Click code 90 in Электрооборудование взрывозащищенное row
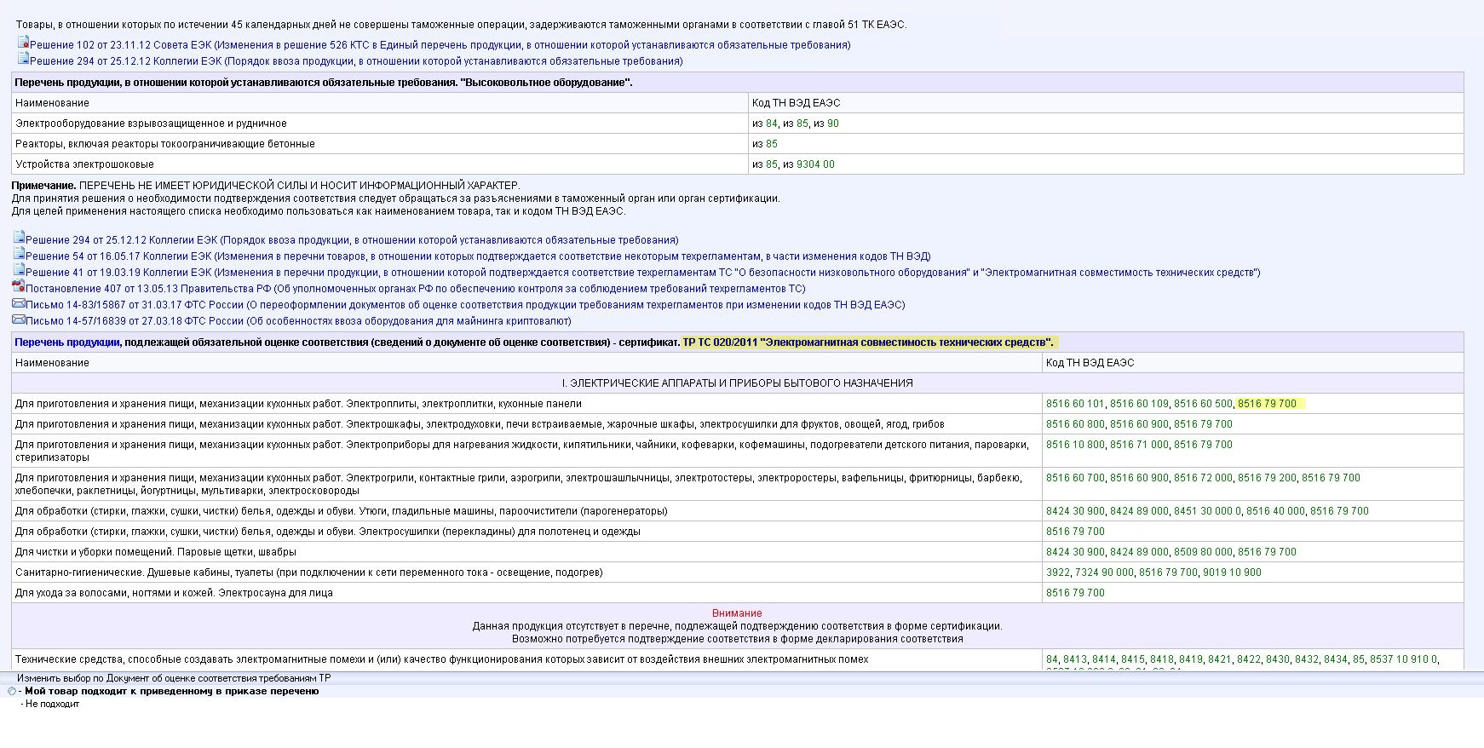 click(833, 124)
